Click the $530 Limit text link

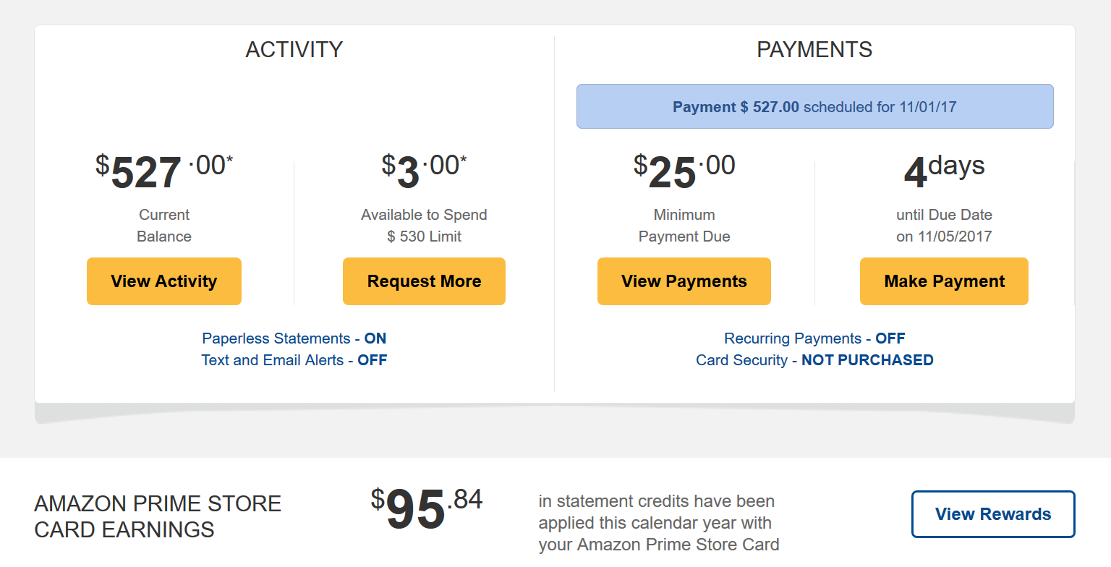pyautogui.click(x=424, y=235)
